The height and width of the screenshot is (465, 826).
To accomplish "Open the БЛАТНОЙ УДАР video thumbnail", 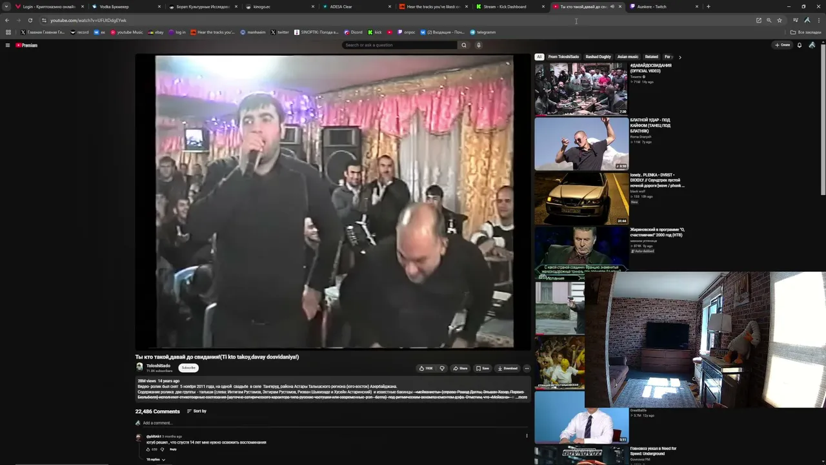I will tap(581, 143).
